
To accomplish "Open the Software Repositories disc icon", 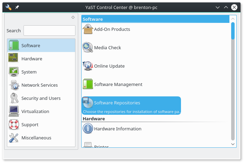I will tap(88, 103).
